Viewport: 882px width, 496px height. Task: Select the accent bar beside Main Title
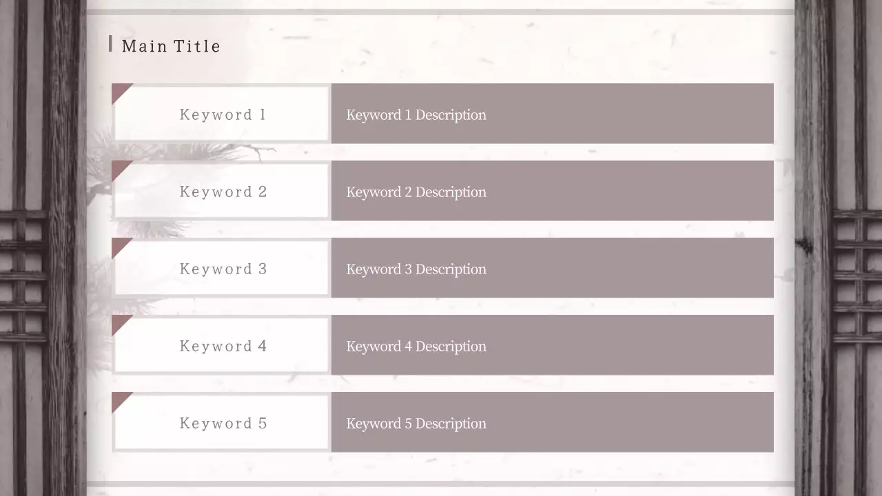pos(110,44)
